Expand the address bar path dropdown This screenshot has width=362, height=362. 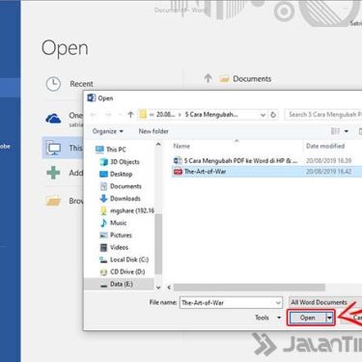(263, 115)
